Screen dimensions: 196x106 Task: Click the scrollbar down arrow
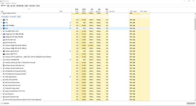point(195,100)
